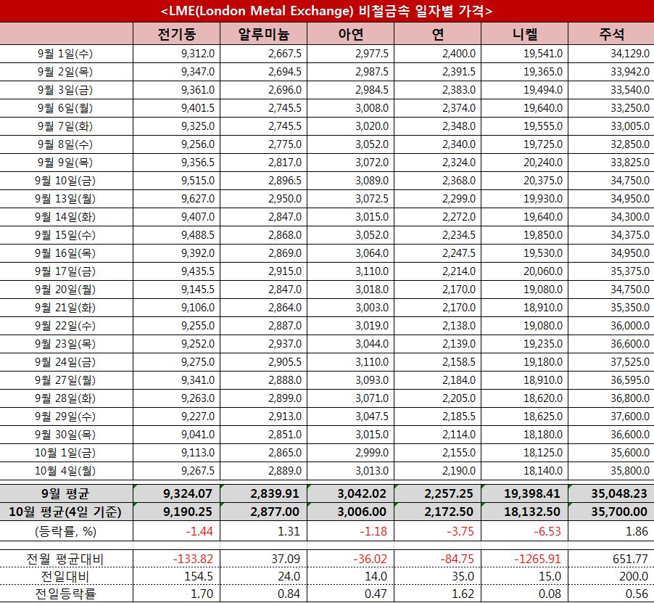This screenshot has height=603, width=654.
Task: Click October copper average 9,190.25
Action: [x=188, y=512]
